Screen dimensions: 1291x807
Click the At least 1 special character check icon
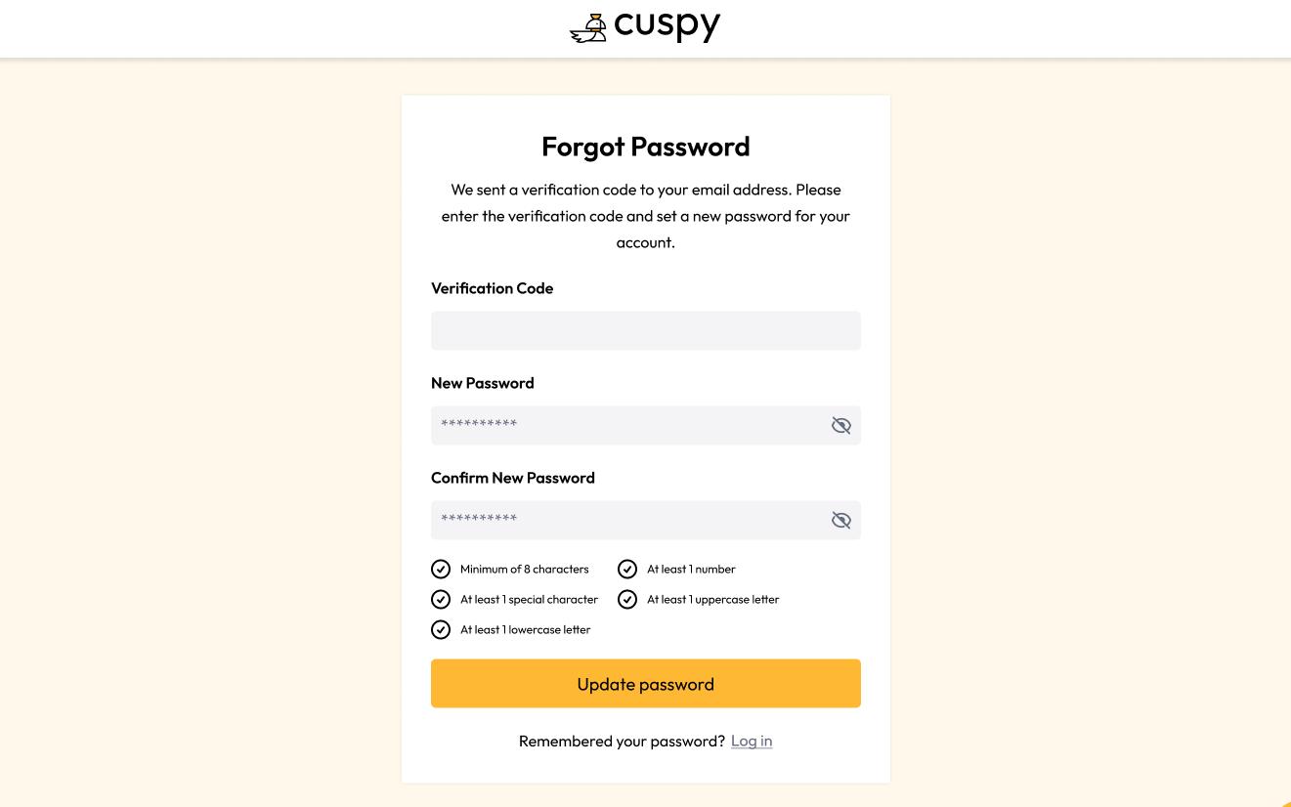[441, 599]
